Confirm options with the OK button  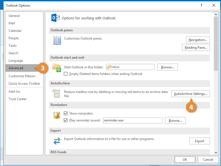click(185, 160)
